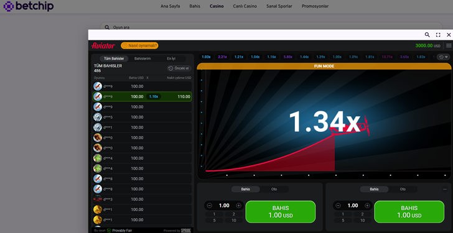The width and height of the screenshot is (453, 233).
Task: Select Bahis mode in right bet panel
Action: click(x=374, y=189)
